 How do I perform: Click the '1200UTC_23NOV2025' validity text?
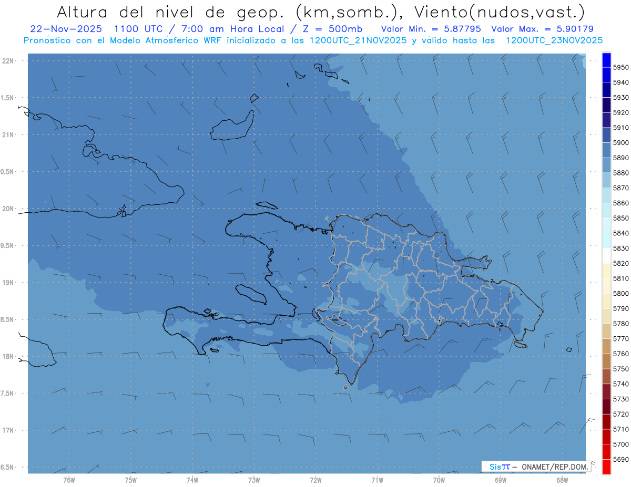point(554,40)
